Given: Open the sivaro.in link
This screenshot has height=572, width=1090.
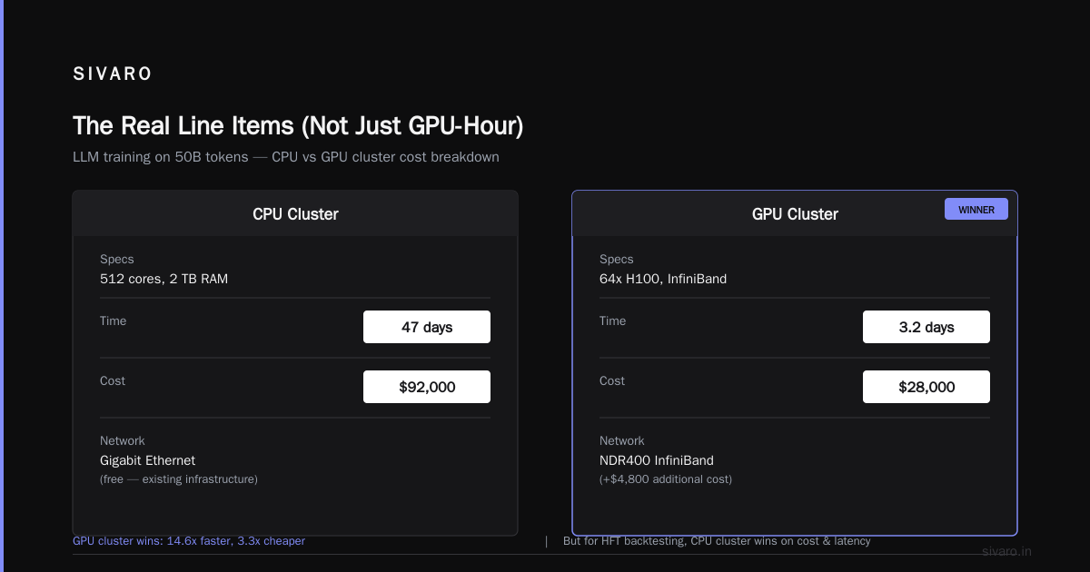Looking at the screenshot, I should (x=1006, y=551).
